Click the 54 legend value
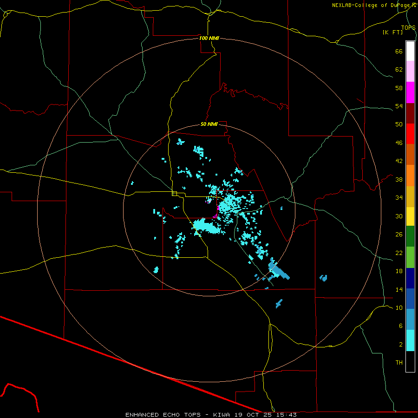 [x=399, y=106]
